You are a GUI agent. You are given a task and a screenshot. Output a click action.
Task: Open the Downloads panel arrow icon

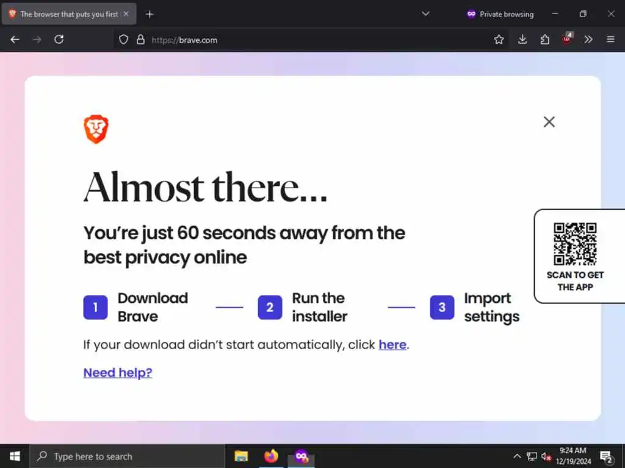(x=522, y=40)
